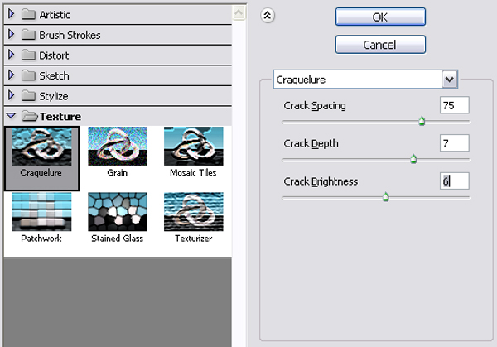
Task: Click the Mosaic Tiles caption text
Action: pyautogui.click(x=193, y=173)
